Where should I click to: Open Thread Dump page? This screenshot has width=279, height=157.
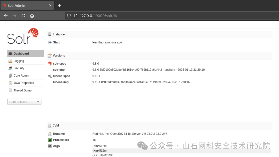point(25,90)
